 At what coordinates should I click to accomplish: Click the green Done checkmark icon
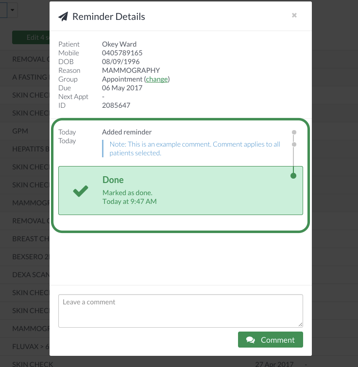pos(81,191)
